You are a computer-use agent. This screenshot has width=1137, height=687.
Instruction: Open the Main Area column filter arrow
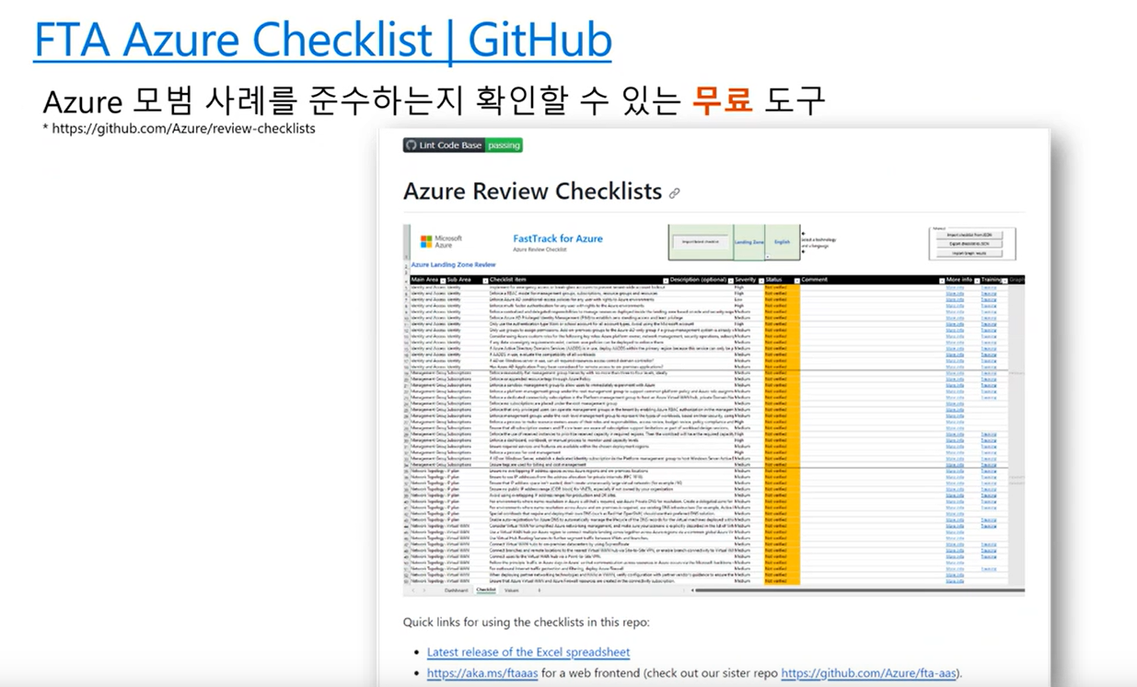[443, 280]
